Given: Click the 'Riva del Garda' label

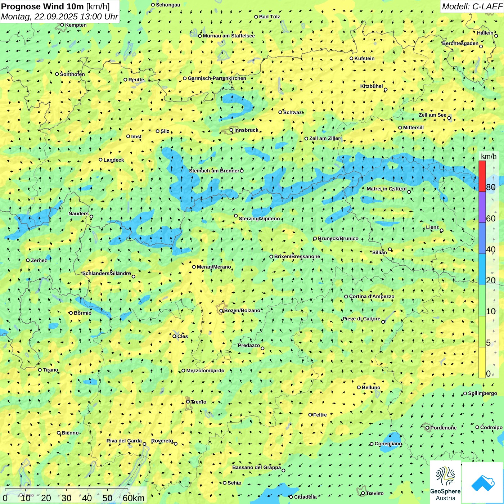Looking at the screenshot, I should [x=124, y=441].
